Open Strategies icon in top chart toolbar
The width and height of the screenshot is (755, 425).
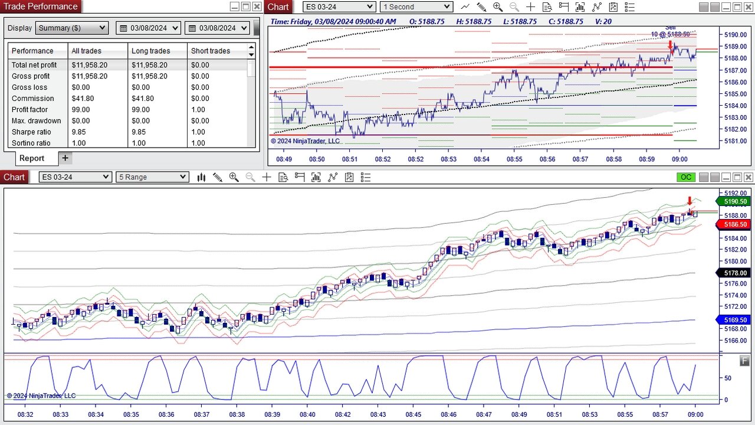point(613,7)
